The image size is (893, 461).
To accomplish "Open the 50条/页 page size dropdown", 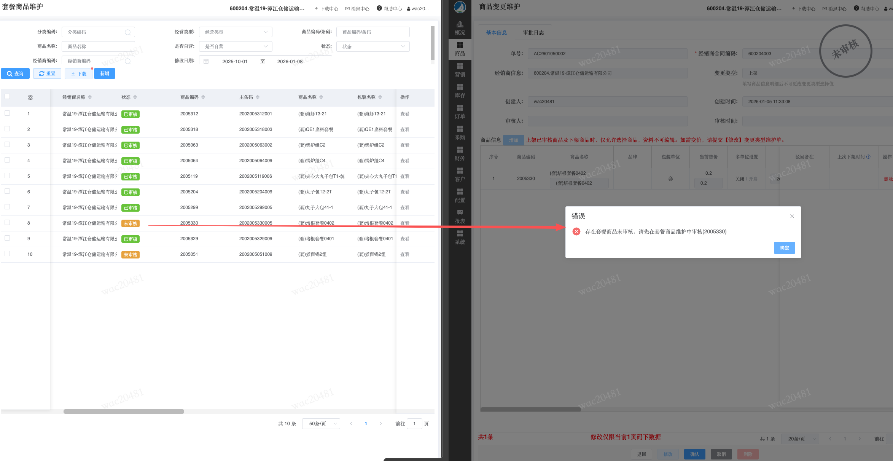I will [x=321, y=424].
